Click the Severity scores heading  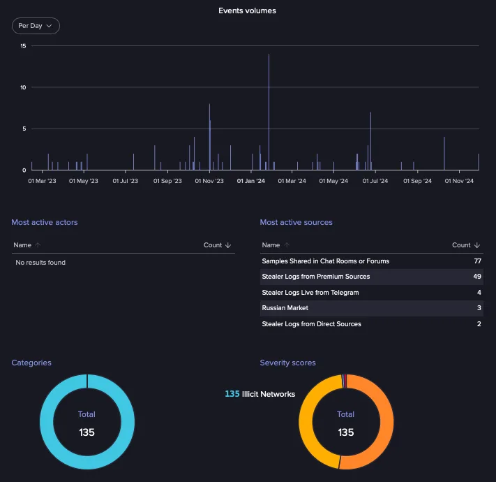[x=287, y=363]
